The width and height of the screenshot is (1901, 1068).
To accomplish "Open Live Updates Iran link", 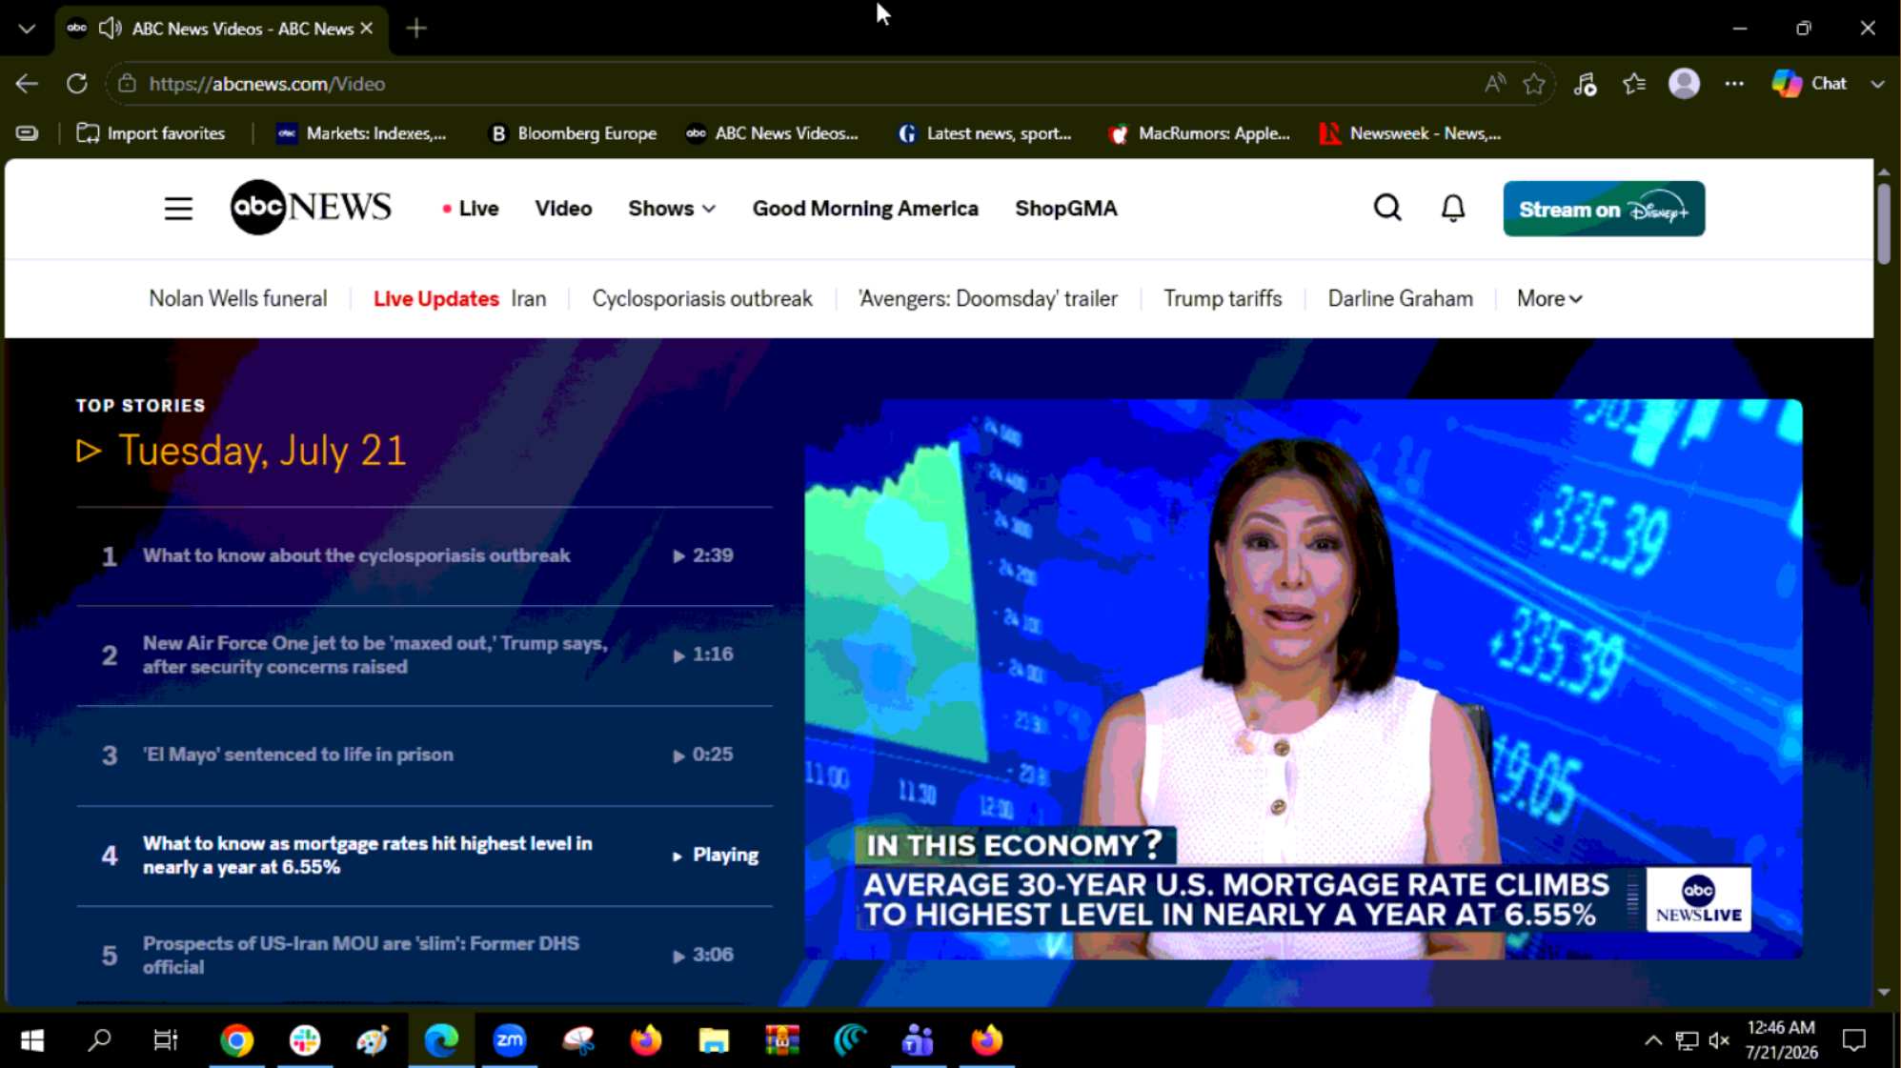I will pyautogui.click(x=459, y=299).
